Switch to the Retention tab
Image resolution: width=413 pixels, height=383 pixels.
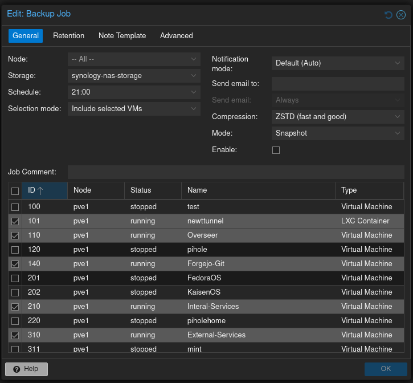[68, 36]
